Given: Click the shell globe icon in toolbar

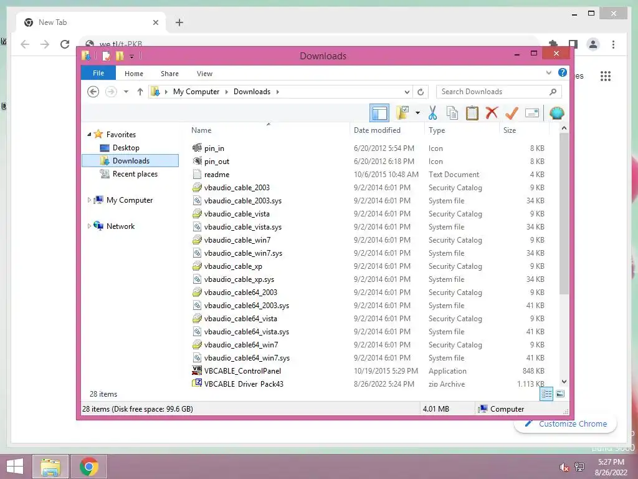Looking at the screenshot, I should coord(556,113).
